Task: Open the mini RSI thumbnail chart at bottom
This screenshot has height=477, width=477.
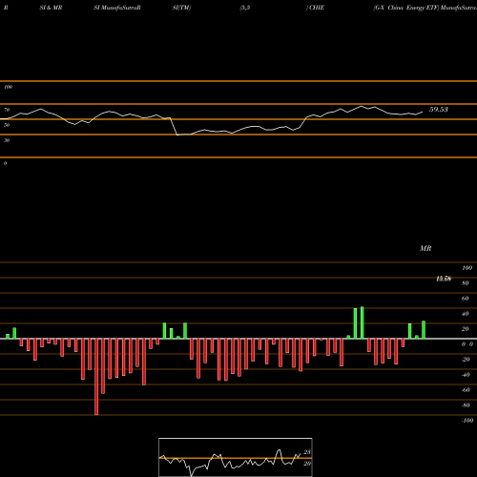Action: click(x=236, y=457)
